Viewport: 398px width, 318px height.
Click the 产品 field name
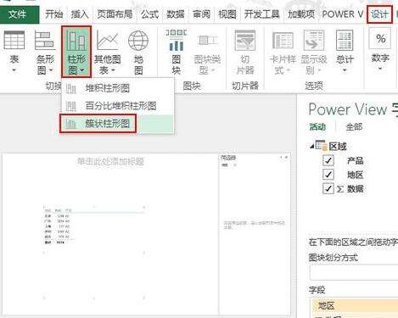click(356, 160)
